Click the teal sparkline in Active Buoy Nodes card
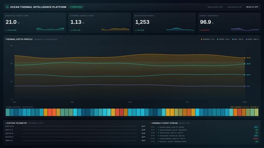This screenshot has height=148, width=264. [180, 30]
